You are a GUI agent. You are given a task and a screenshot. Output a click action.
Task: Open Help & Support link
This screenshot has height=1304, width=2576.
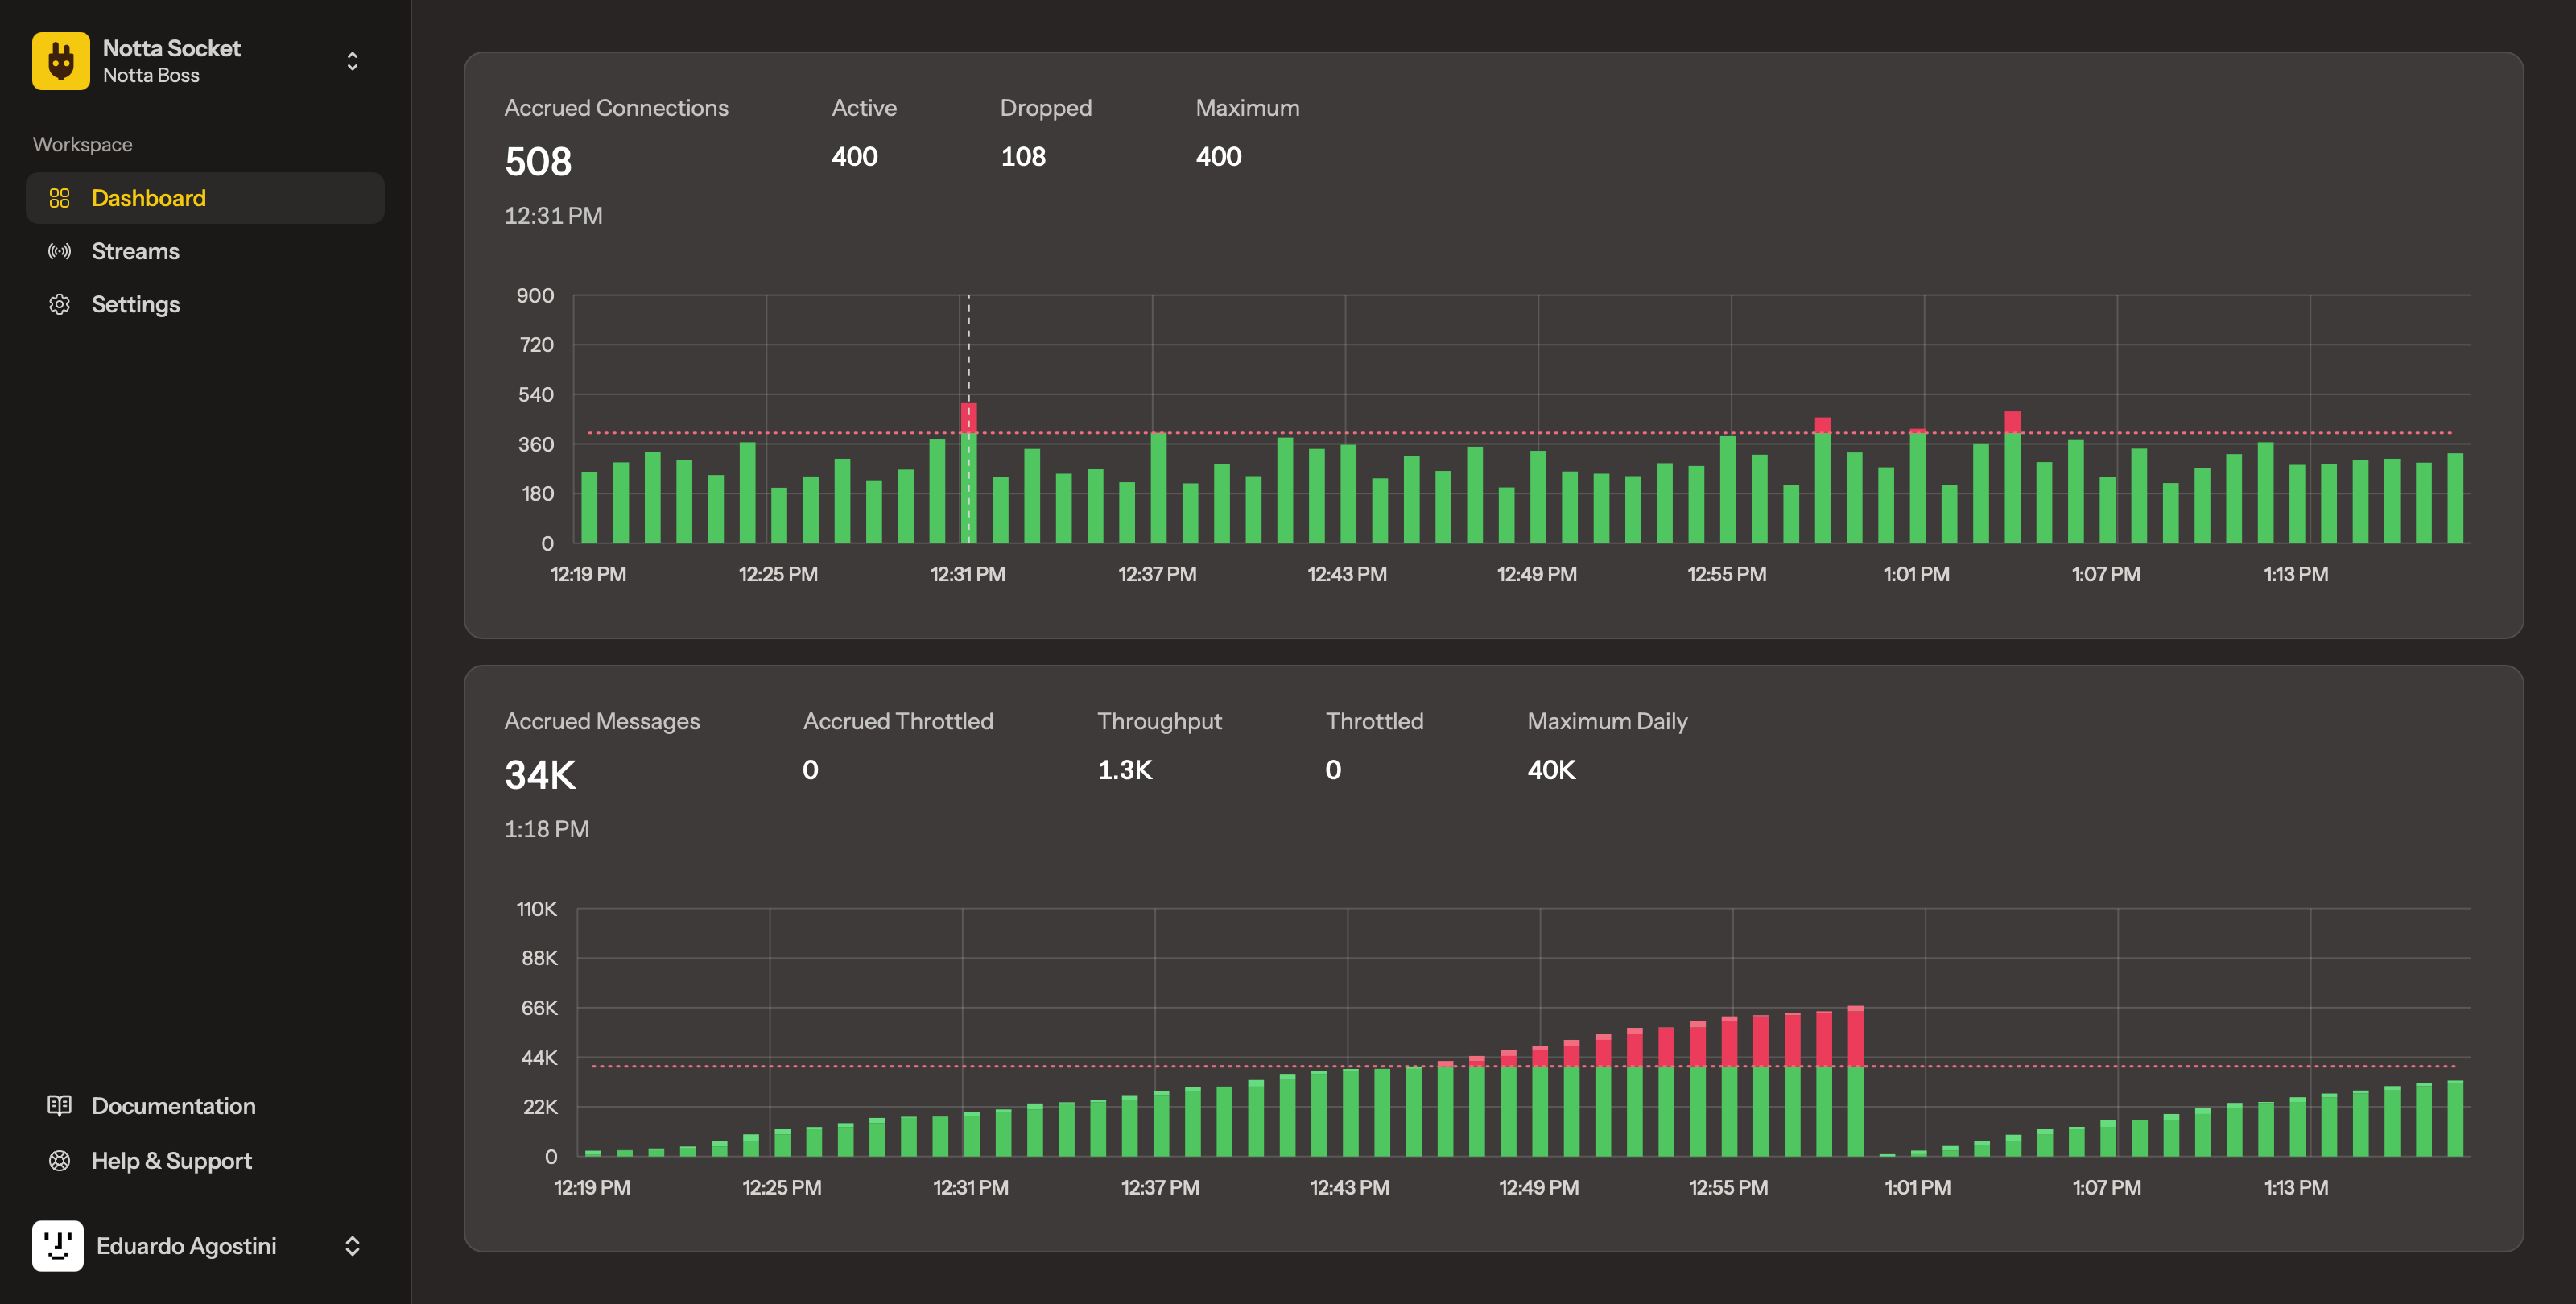[171, 1160]
